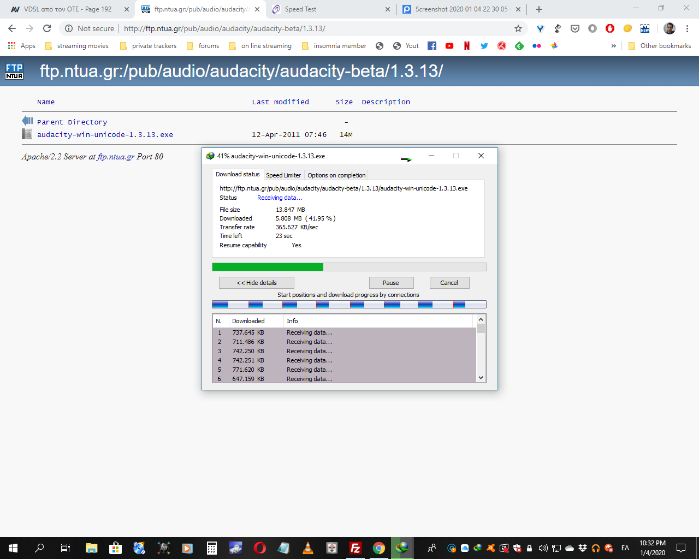Open the notification center on taskbar
This screenshot has height=559, width=699.
coord(681,548)
